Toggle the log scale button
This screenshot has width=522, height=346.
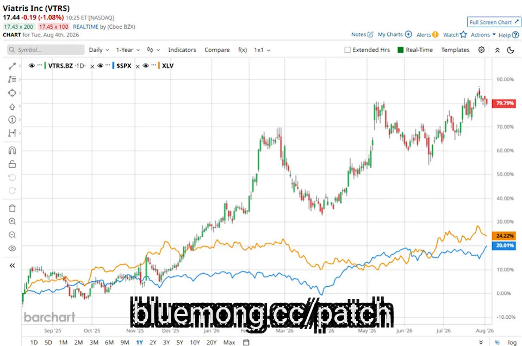(512, 342)
